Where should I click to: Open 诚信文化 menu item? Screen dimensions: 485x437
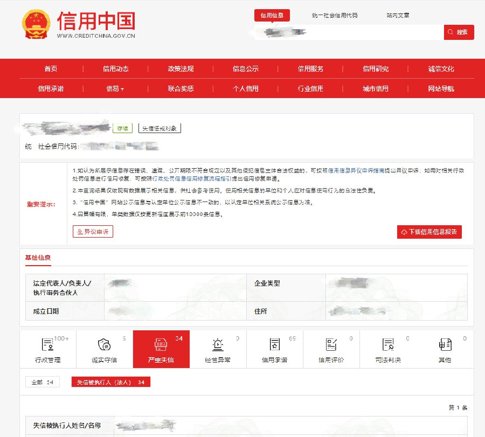pos(441,68)
